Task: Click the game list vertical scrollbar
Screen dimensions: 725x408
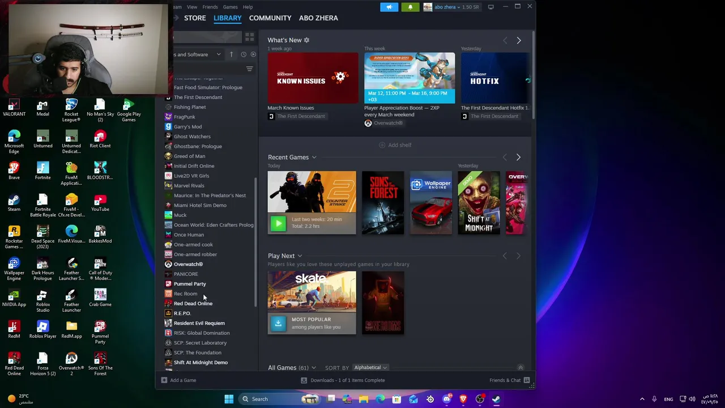Action: pos(257,243)
